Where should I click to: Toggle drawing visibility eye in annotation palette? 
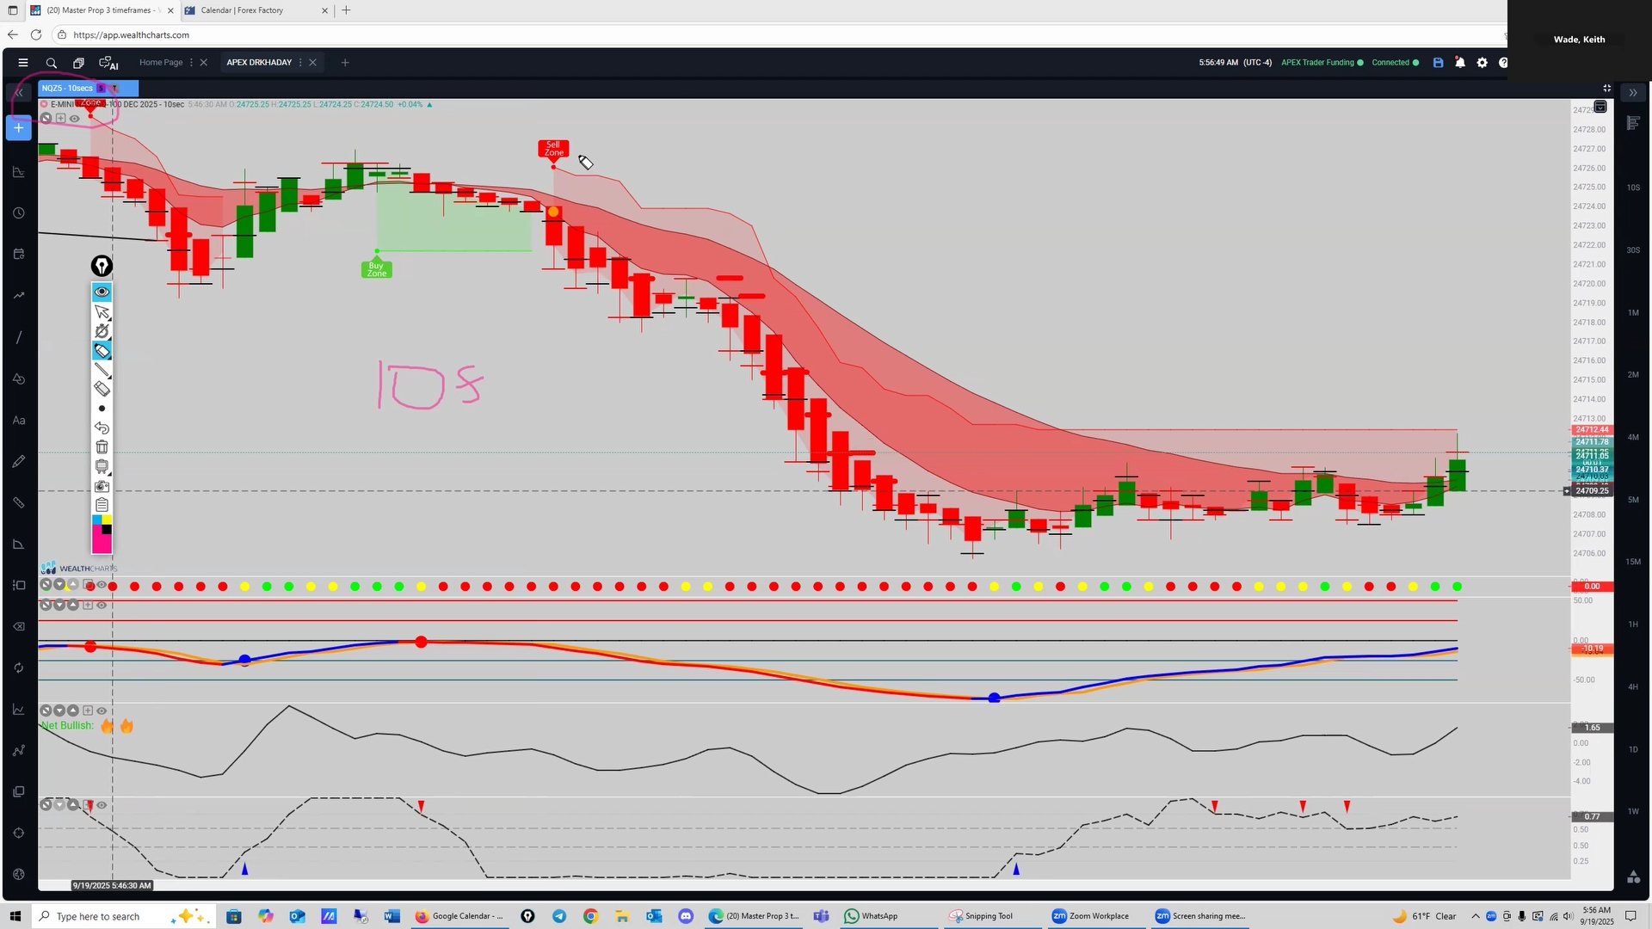coord(102,292)
